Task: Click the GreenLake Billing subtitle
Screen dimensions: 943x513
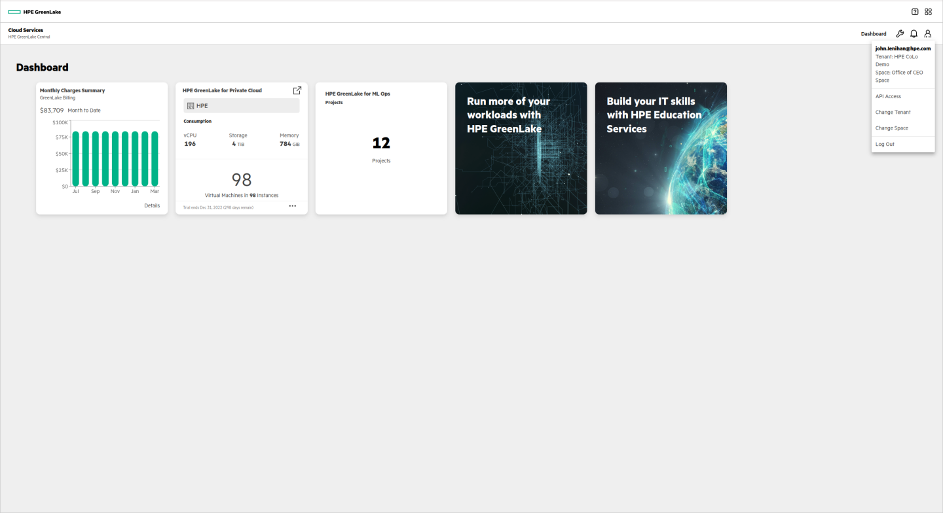Action: pos(58,97)
